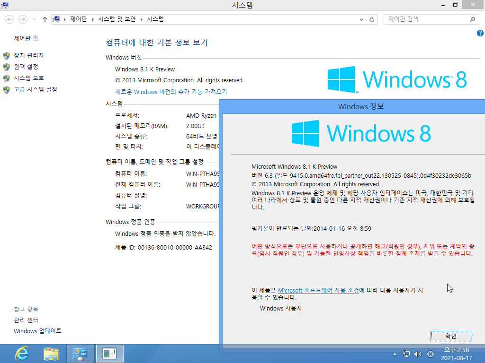This screenshot has width=485, height=363.
Task: Click system icon in title bar
Action: click(x=5, y=5)
